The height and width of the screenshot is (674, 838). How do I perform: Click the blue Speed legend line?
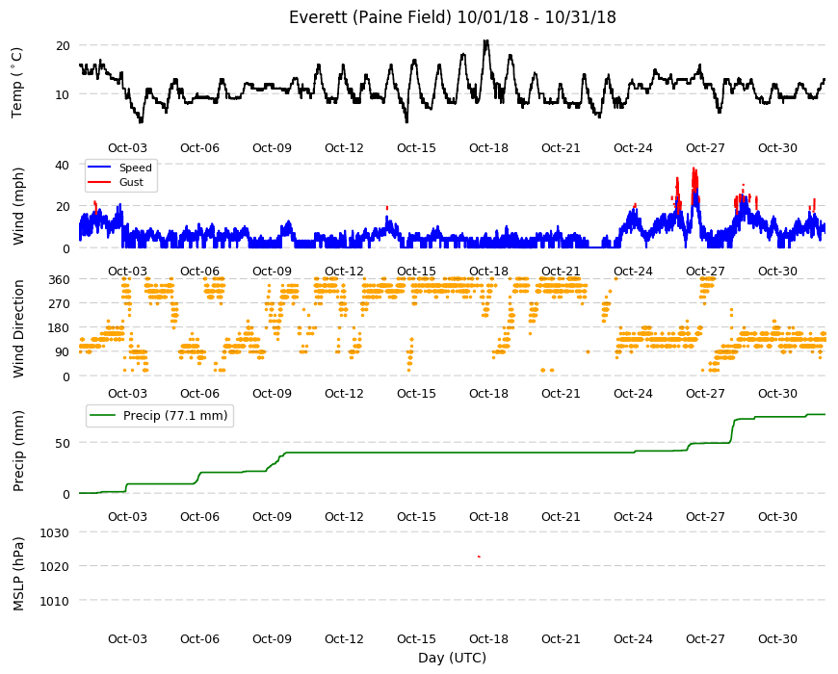(99, 168)
